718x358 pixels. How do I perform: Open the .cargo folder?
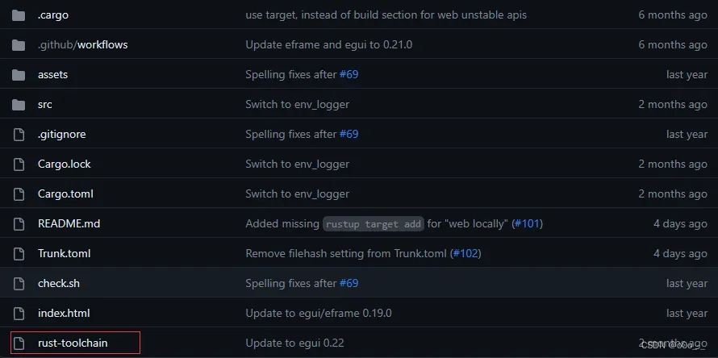tap(53, 15)
